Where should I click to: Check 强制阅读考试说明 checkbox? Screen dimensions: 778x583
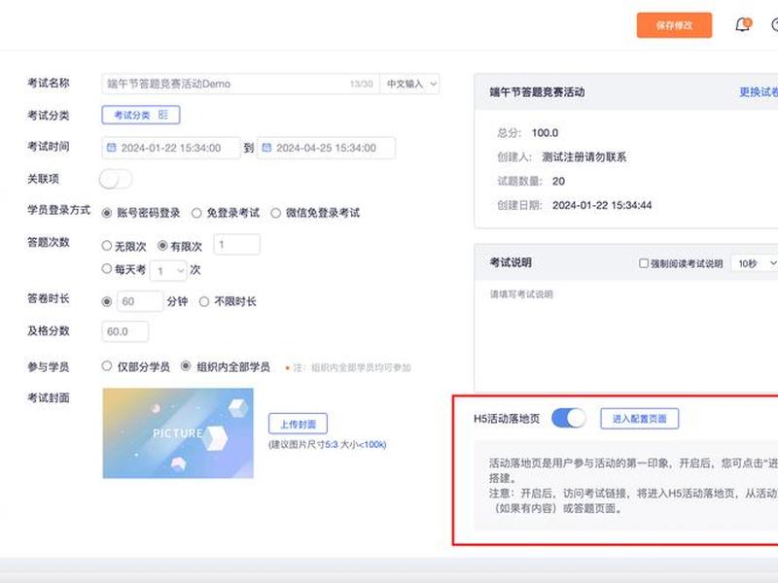pos(644,263)
